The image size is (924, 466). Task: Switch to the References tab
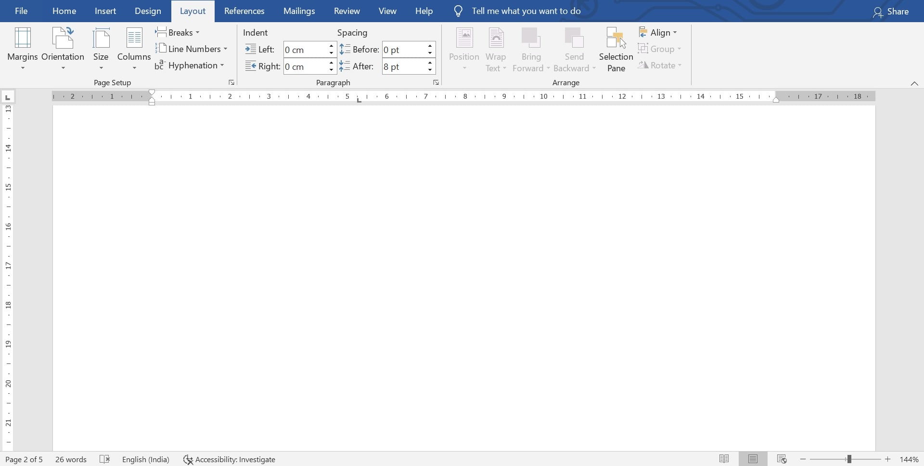coord(244,11)
